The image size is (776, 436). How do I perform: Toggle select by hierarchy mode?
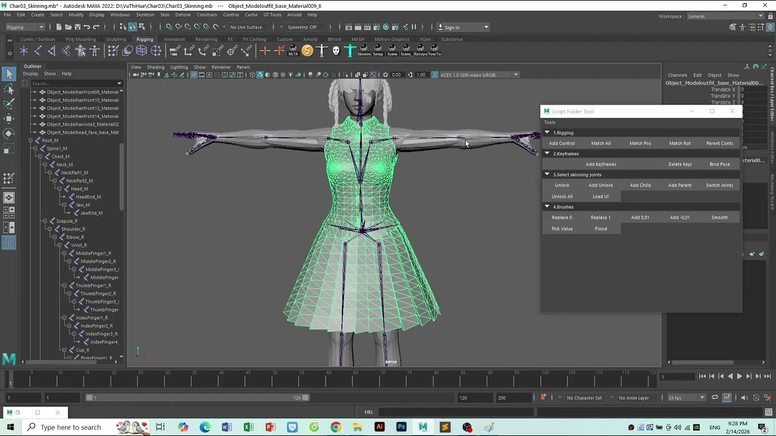[123, 27]
